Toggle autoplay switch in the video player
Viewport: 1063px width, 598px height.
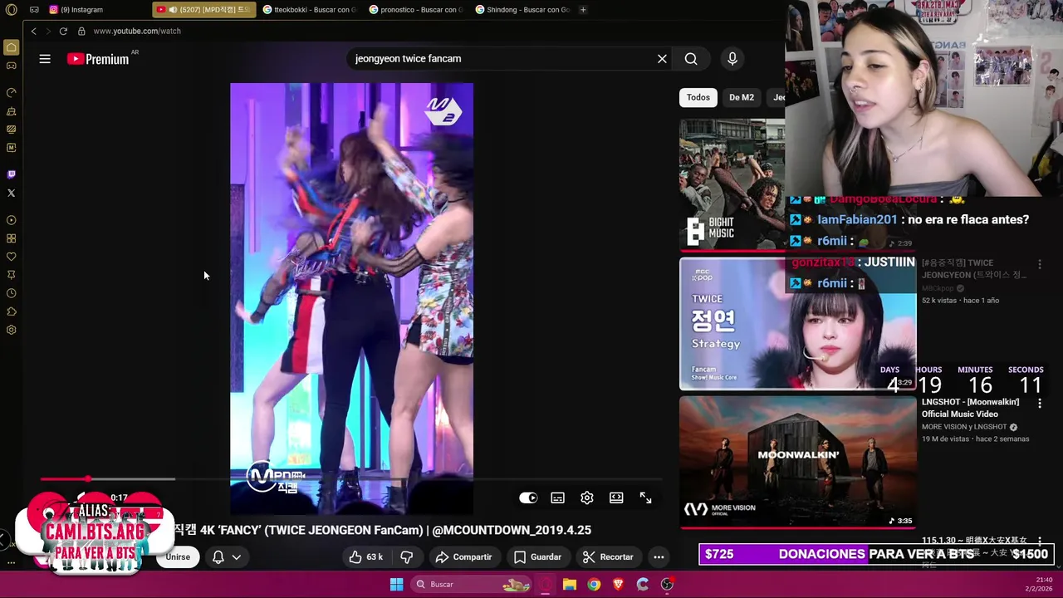point(528,498)
